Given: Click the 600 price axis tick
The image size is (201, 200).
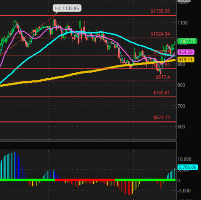Looking at the screenshot, I should click(x=181, y=127).
